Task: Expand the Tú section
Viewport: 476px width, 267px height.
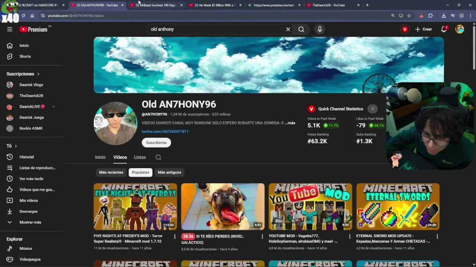Action: 12,146
